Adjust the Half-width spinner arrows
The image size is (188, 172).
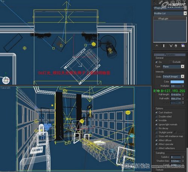pos(183,99)
